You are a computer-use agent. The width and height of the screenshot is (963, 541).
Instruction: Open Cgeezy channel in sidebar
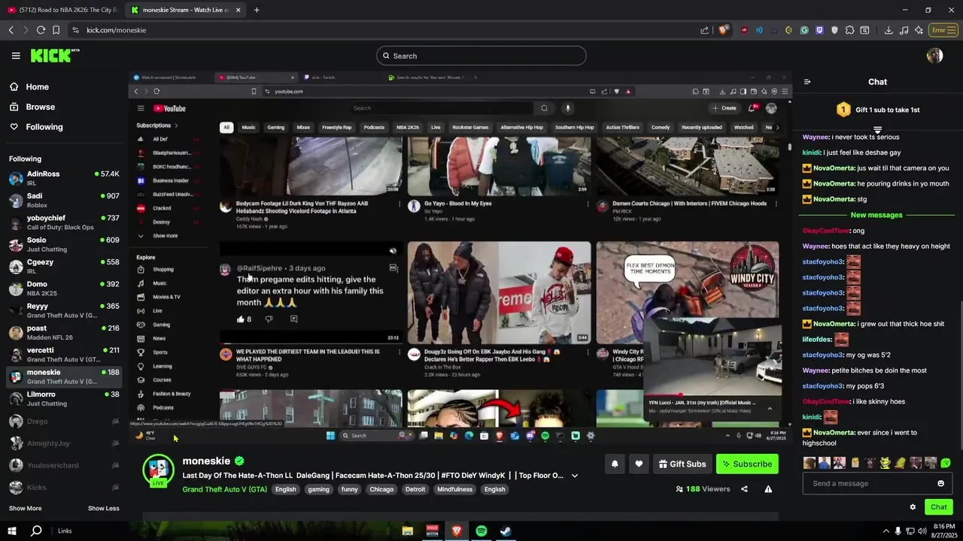64,267
